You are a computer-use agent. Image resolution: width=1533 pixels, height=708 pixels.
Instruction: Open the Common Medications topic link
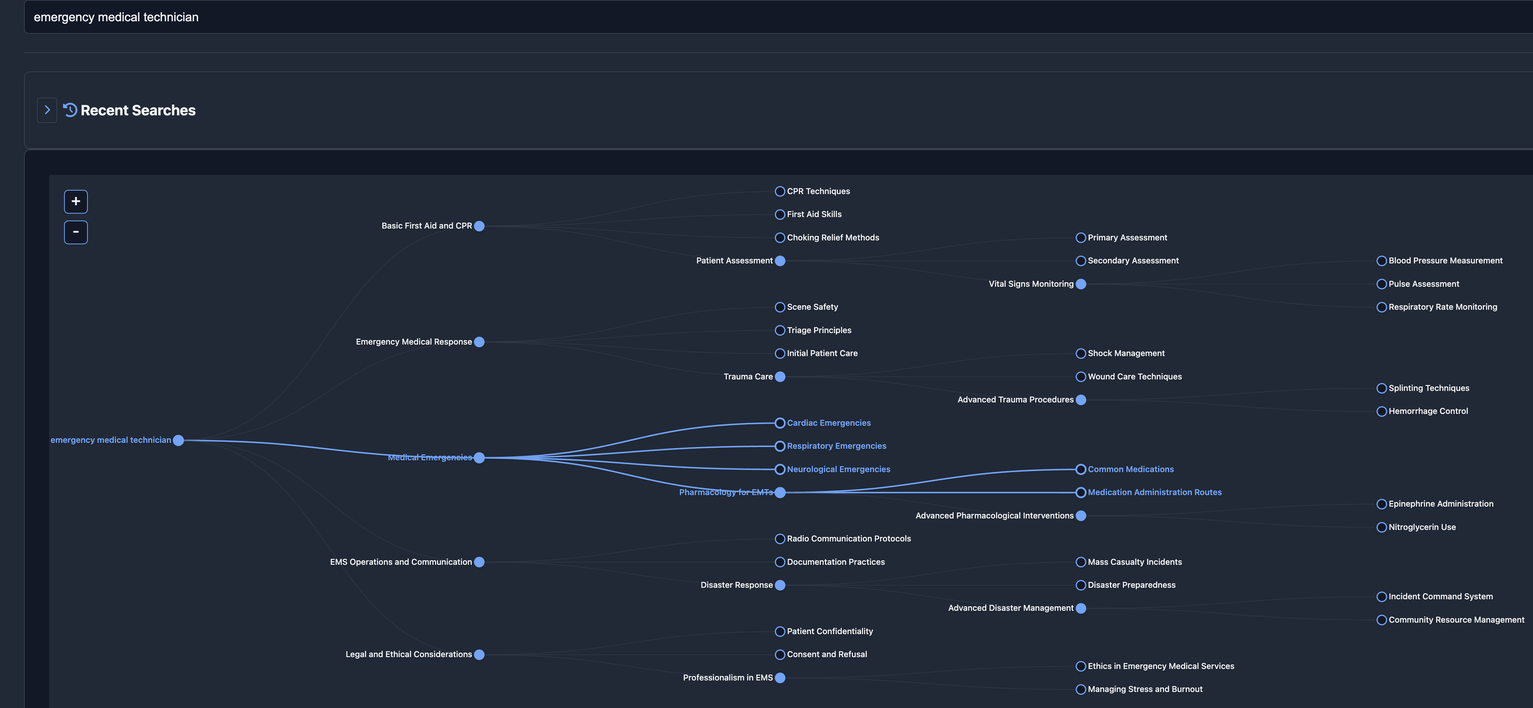[x=1130, y=469]
